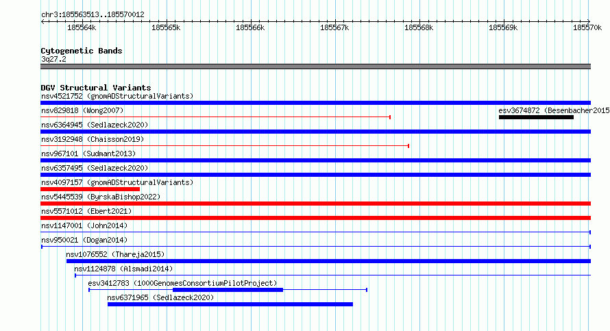This screenshot has height=331, width=610.
Task: Click nsv6357495 (Sedlazeck2020) label
Action: pyautogui.click(x=95, y=168)
